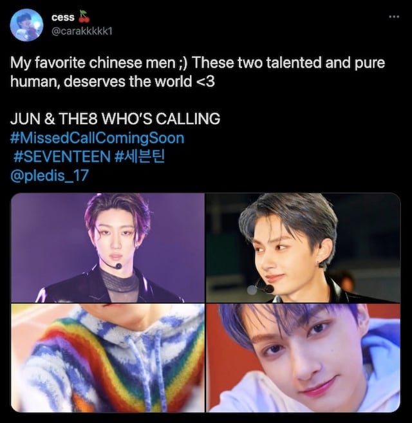Viewport: 412px width, 423px height.
Task: Open the Korean #세븐틴 hashtag
Action: [x=140, y=156]
